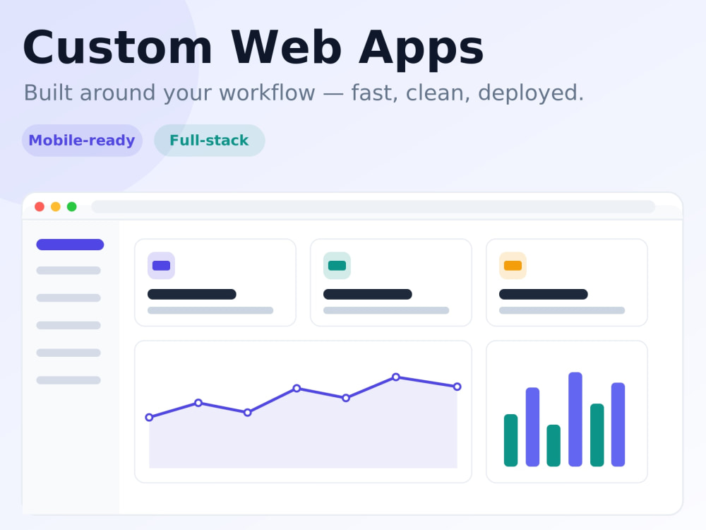Click the last data point on line chart

click(x=457, y=387)
